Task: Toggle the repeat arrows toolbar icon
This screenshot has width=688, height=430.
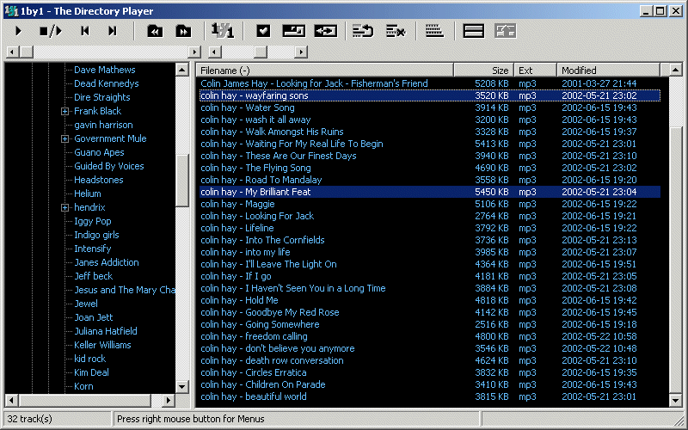Action: 325,31
